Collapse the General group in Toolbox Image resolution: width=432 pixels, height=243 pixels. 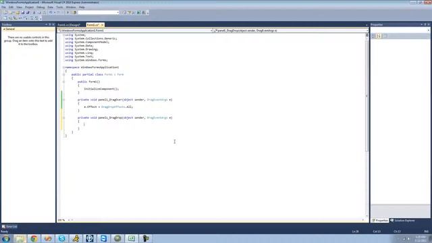pos(4,29)
